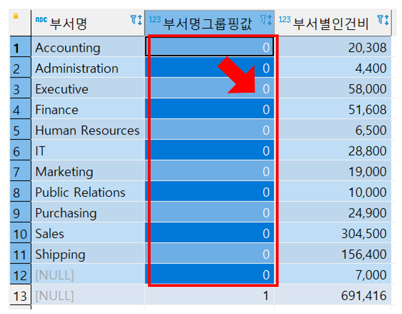This screenshot has width=402, height=314.
Task: Click the [NULL] name cell in row 12
Action: click(x=88, y=274)
